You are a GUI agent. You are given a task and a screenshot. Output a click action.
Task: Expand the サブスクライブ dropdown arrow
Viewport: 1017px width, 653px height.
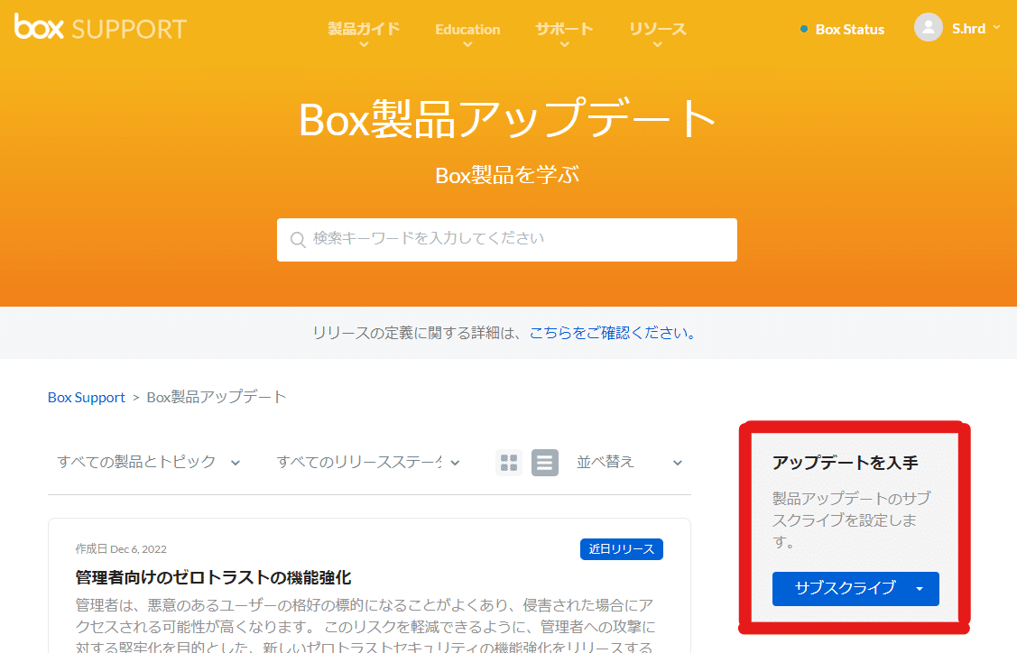coord(920,589)
